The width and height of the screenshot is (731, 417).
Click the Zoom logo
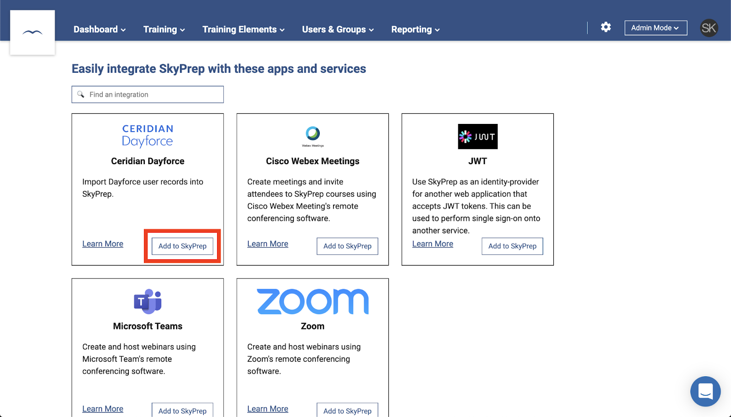(x=313, y=301)
